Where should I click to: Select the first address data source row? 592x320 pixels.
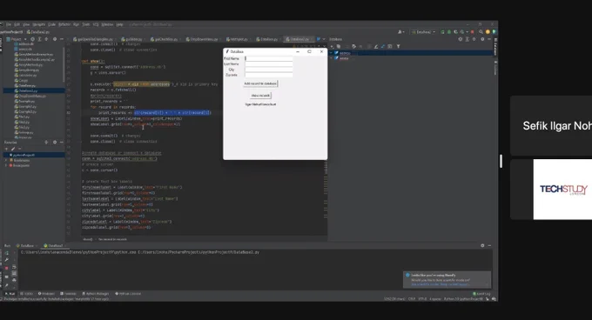[412, 53]
